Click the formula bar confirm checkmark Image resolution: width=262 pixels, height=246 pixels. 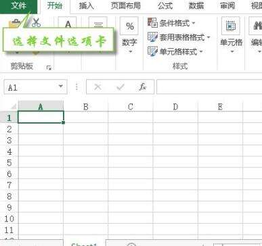coord(121,87)
